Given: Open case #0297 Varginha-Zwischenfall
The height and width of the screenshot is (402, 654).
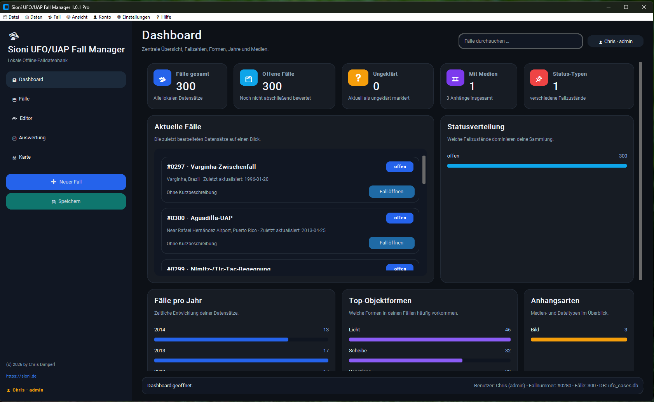Looking at the screenshot, I should point(391,191).
